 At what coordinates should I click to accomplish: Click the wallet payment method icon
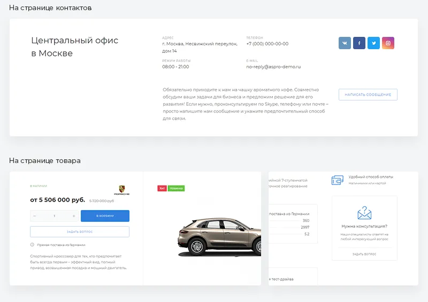coord(337,180)
